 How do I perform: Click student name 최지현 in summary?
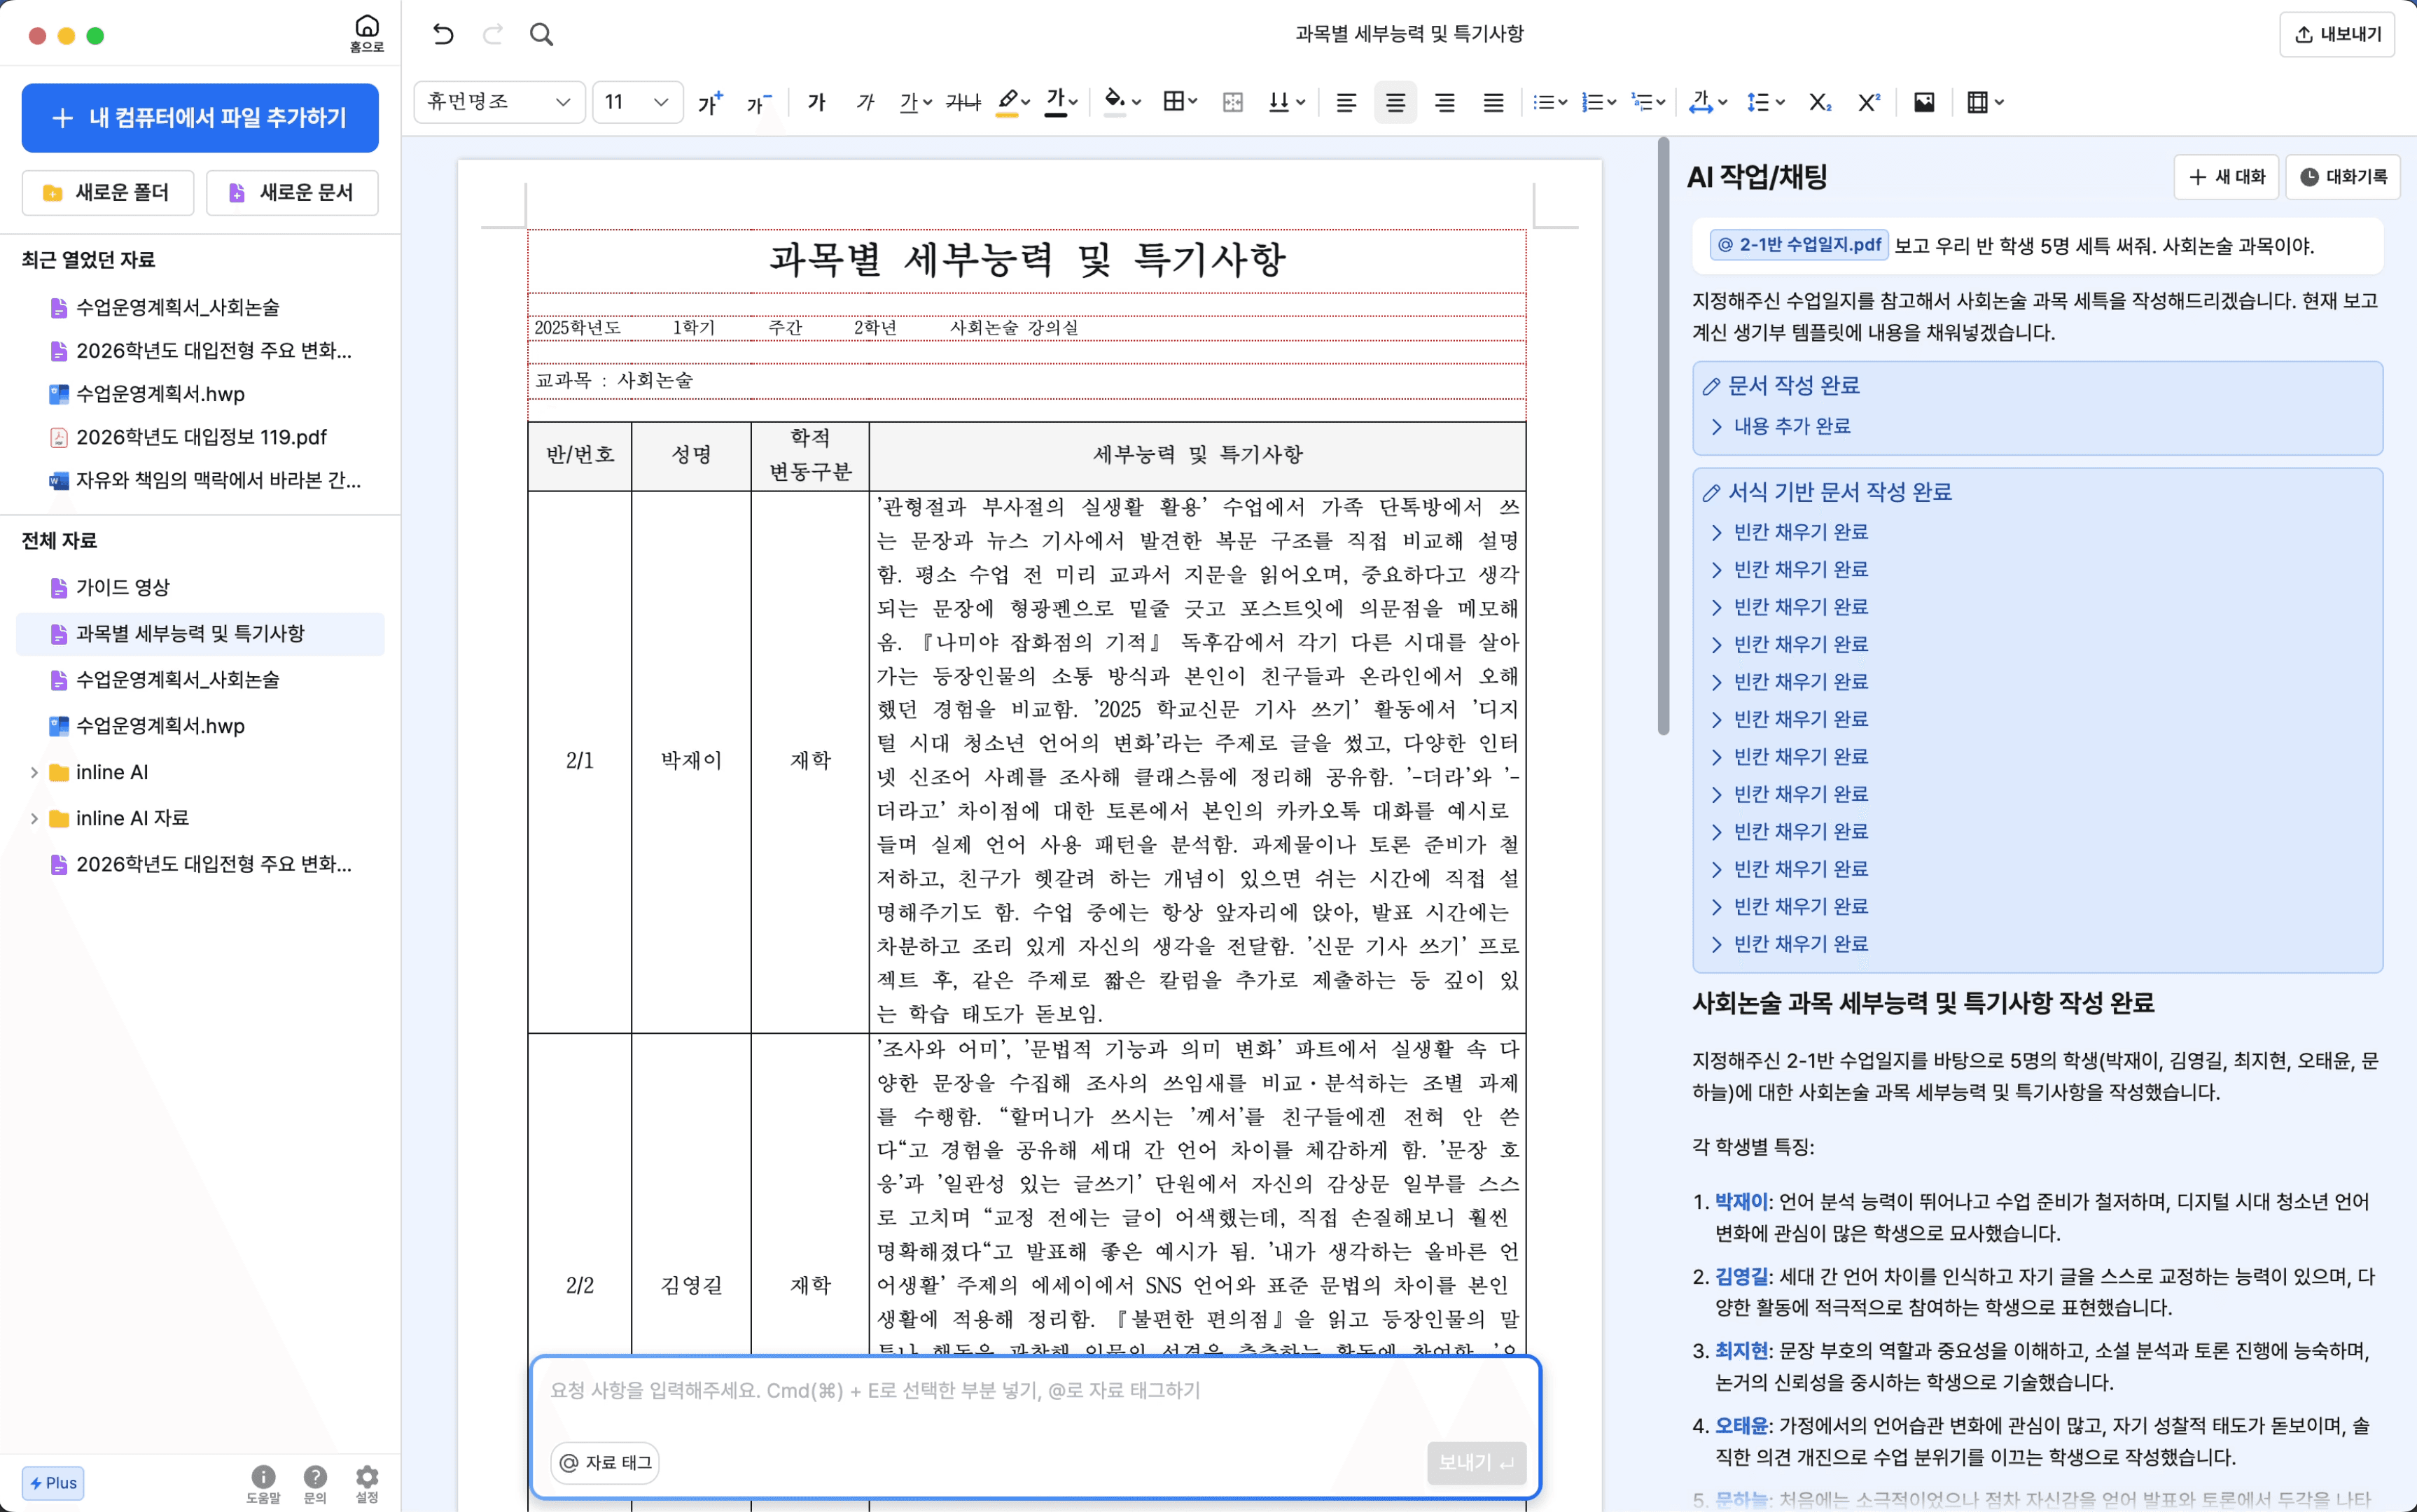coord(1741,1351)
